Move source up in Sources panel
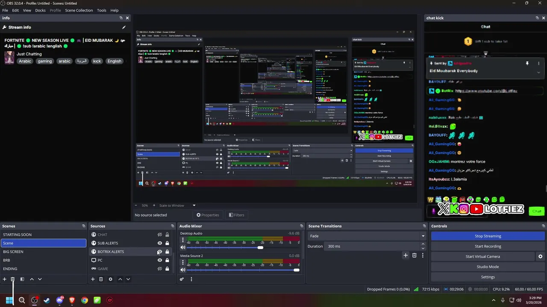 pos(120,279)
